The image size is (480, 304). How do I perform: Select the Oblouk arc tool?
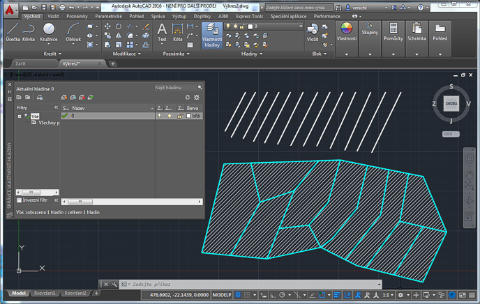pos(73,33)
